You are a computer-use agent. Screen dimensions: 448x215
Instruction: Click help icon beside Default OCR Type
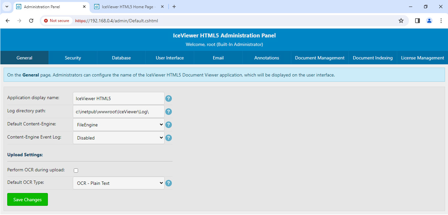click(169, 183)
